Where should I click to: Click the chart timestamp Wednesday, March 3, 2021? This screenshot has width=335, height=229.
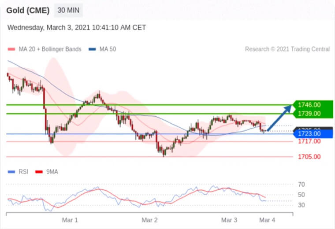pyautogui.click(x=77, y=28)
